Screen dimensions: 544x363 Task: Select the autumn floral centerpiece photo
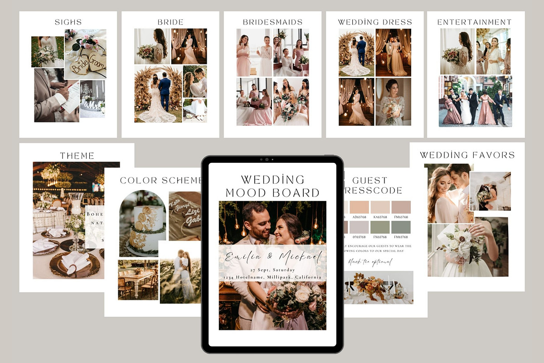[379, 287]
